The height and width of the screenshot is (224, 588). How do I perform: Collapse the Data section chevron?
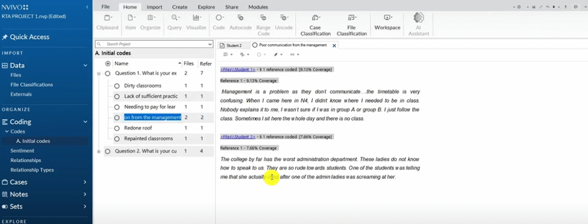coord(85,65)
